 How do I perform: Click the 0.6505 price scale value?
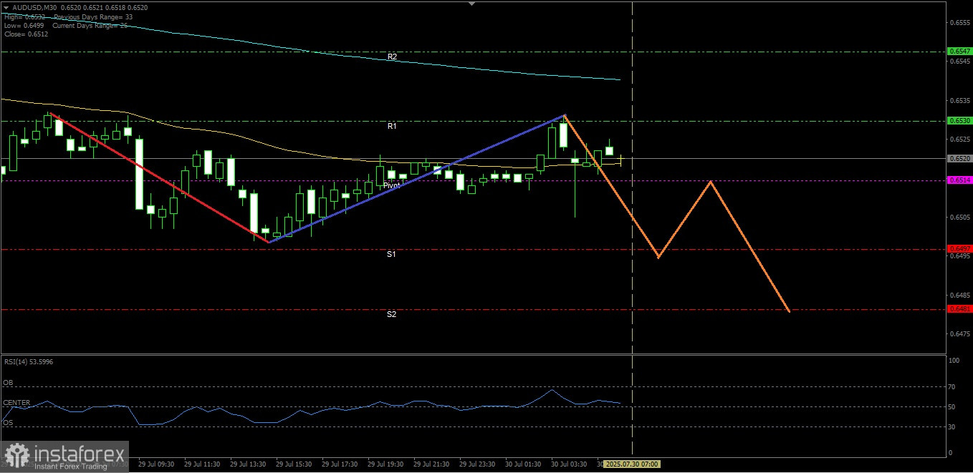(960, 217)
